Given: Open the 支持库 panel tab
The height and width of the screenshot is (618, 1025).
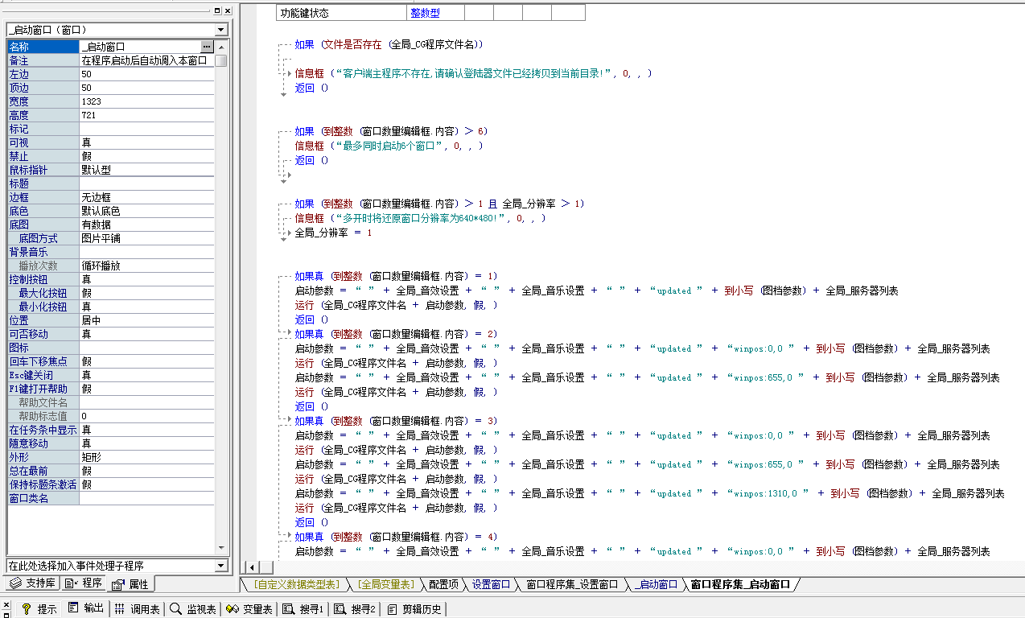Looking at the screenshot, I should (x=32, y=583).
